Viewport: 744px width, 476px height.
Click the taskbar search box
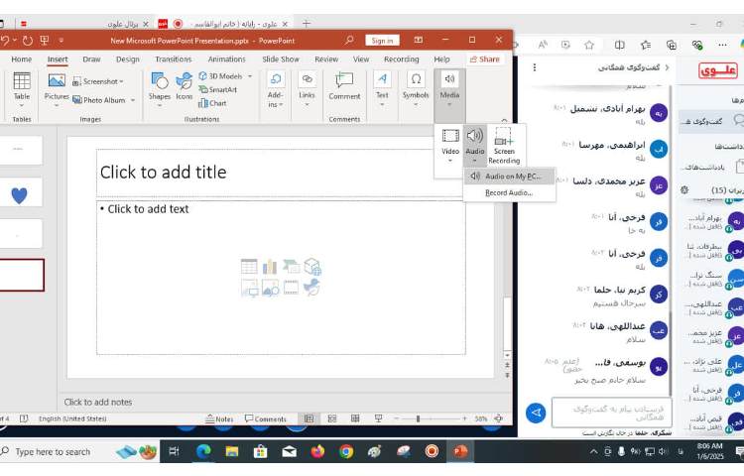pyautogui.click(x=78, y=452)
